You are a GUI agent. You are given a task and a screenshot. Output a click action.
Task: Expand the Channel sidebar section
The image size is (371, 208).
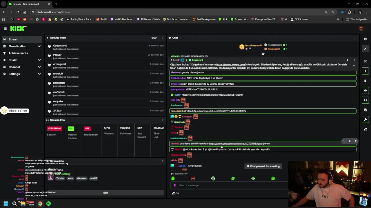point(39,67)
